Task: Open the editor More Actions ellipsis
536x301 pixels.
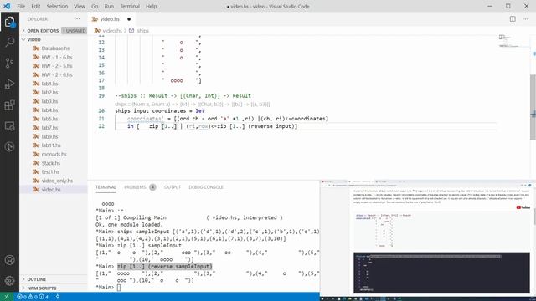Action: (525, 19)
